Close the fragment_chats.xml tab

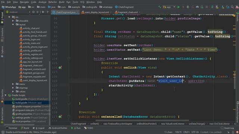pyautogui.click(x=140, y=12)
